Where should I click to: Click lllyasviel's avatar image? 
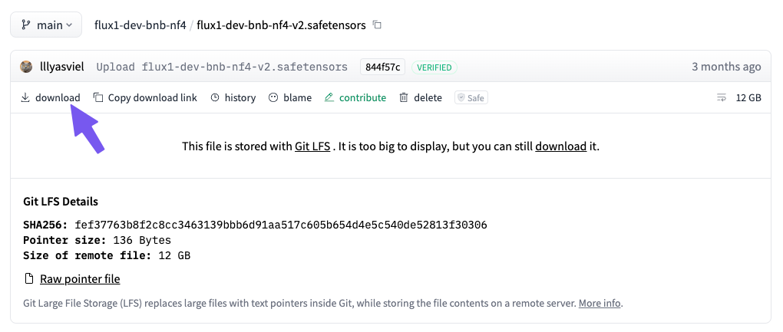[26, 67]
